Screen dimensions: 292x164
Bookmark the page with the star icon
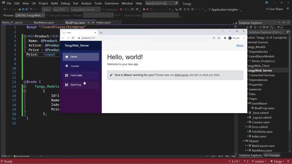coord(219,38)
